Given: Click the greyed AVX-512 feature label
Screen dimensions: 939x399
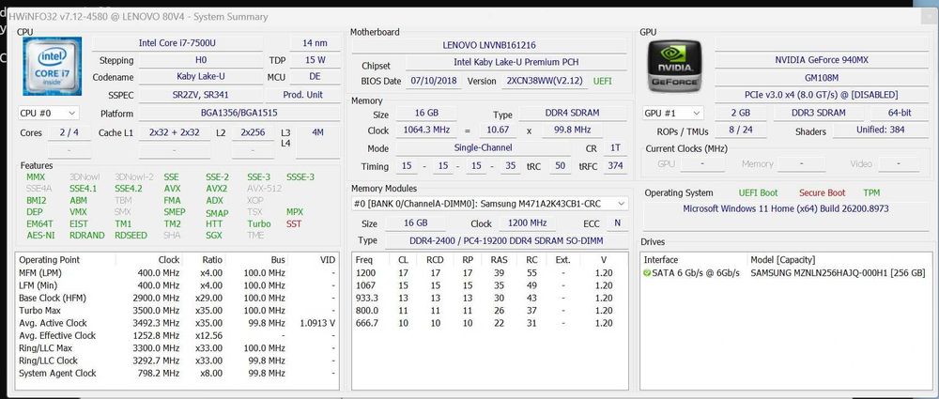Looking at the screenshot, I should [264, 189].
